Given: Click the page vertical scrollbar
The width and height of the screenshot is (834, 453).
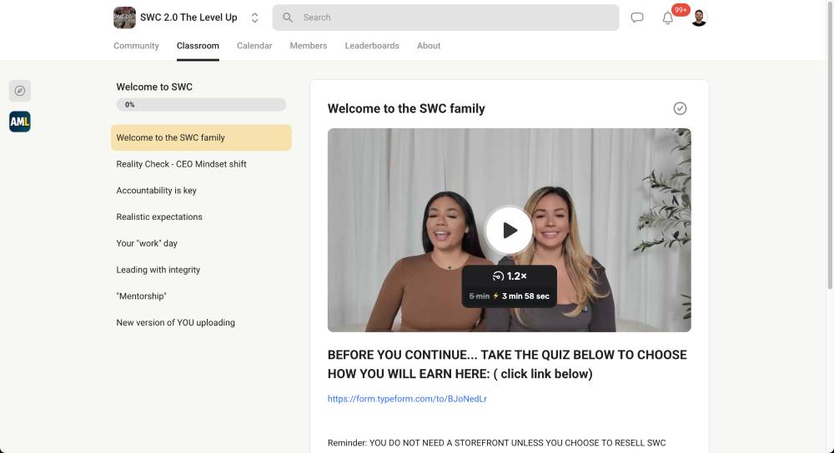Looking at the screenshot, I should coord(830,144).
